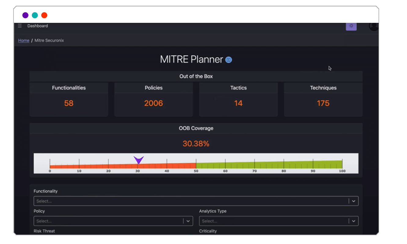This screenshot has width=407, height=244.
Task: Click the info icon beside MITRE Planner
Action: (229, 60)
